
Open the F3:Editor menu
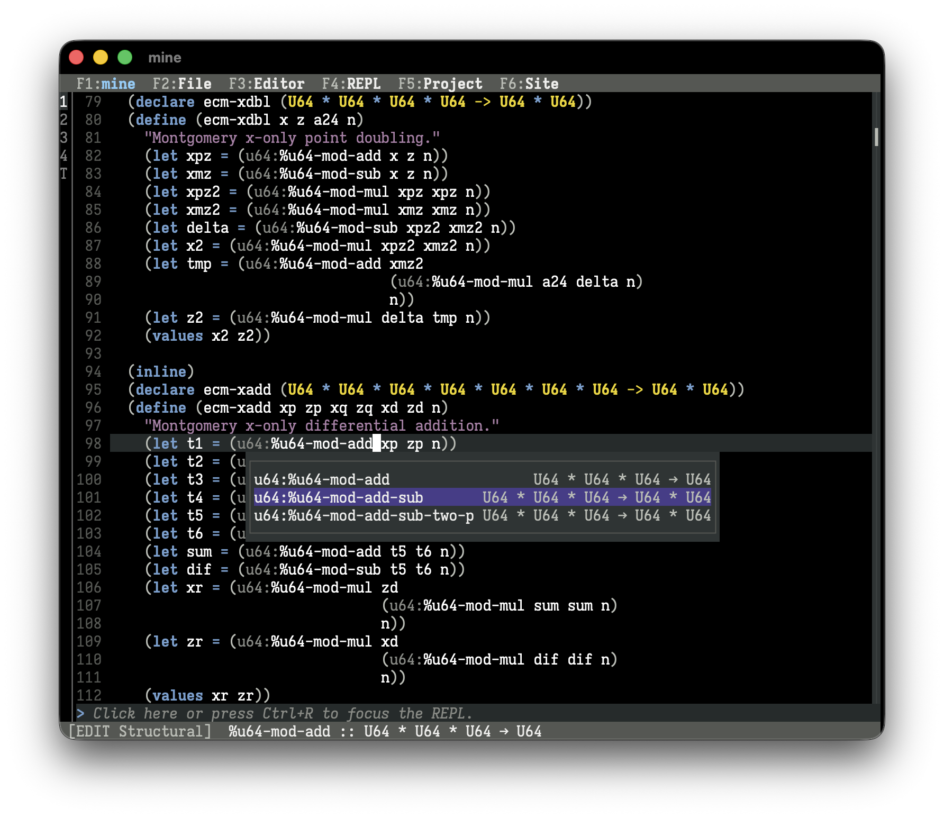point(266,84)
